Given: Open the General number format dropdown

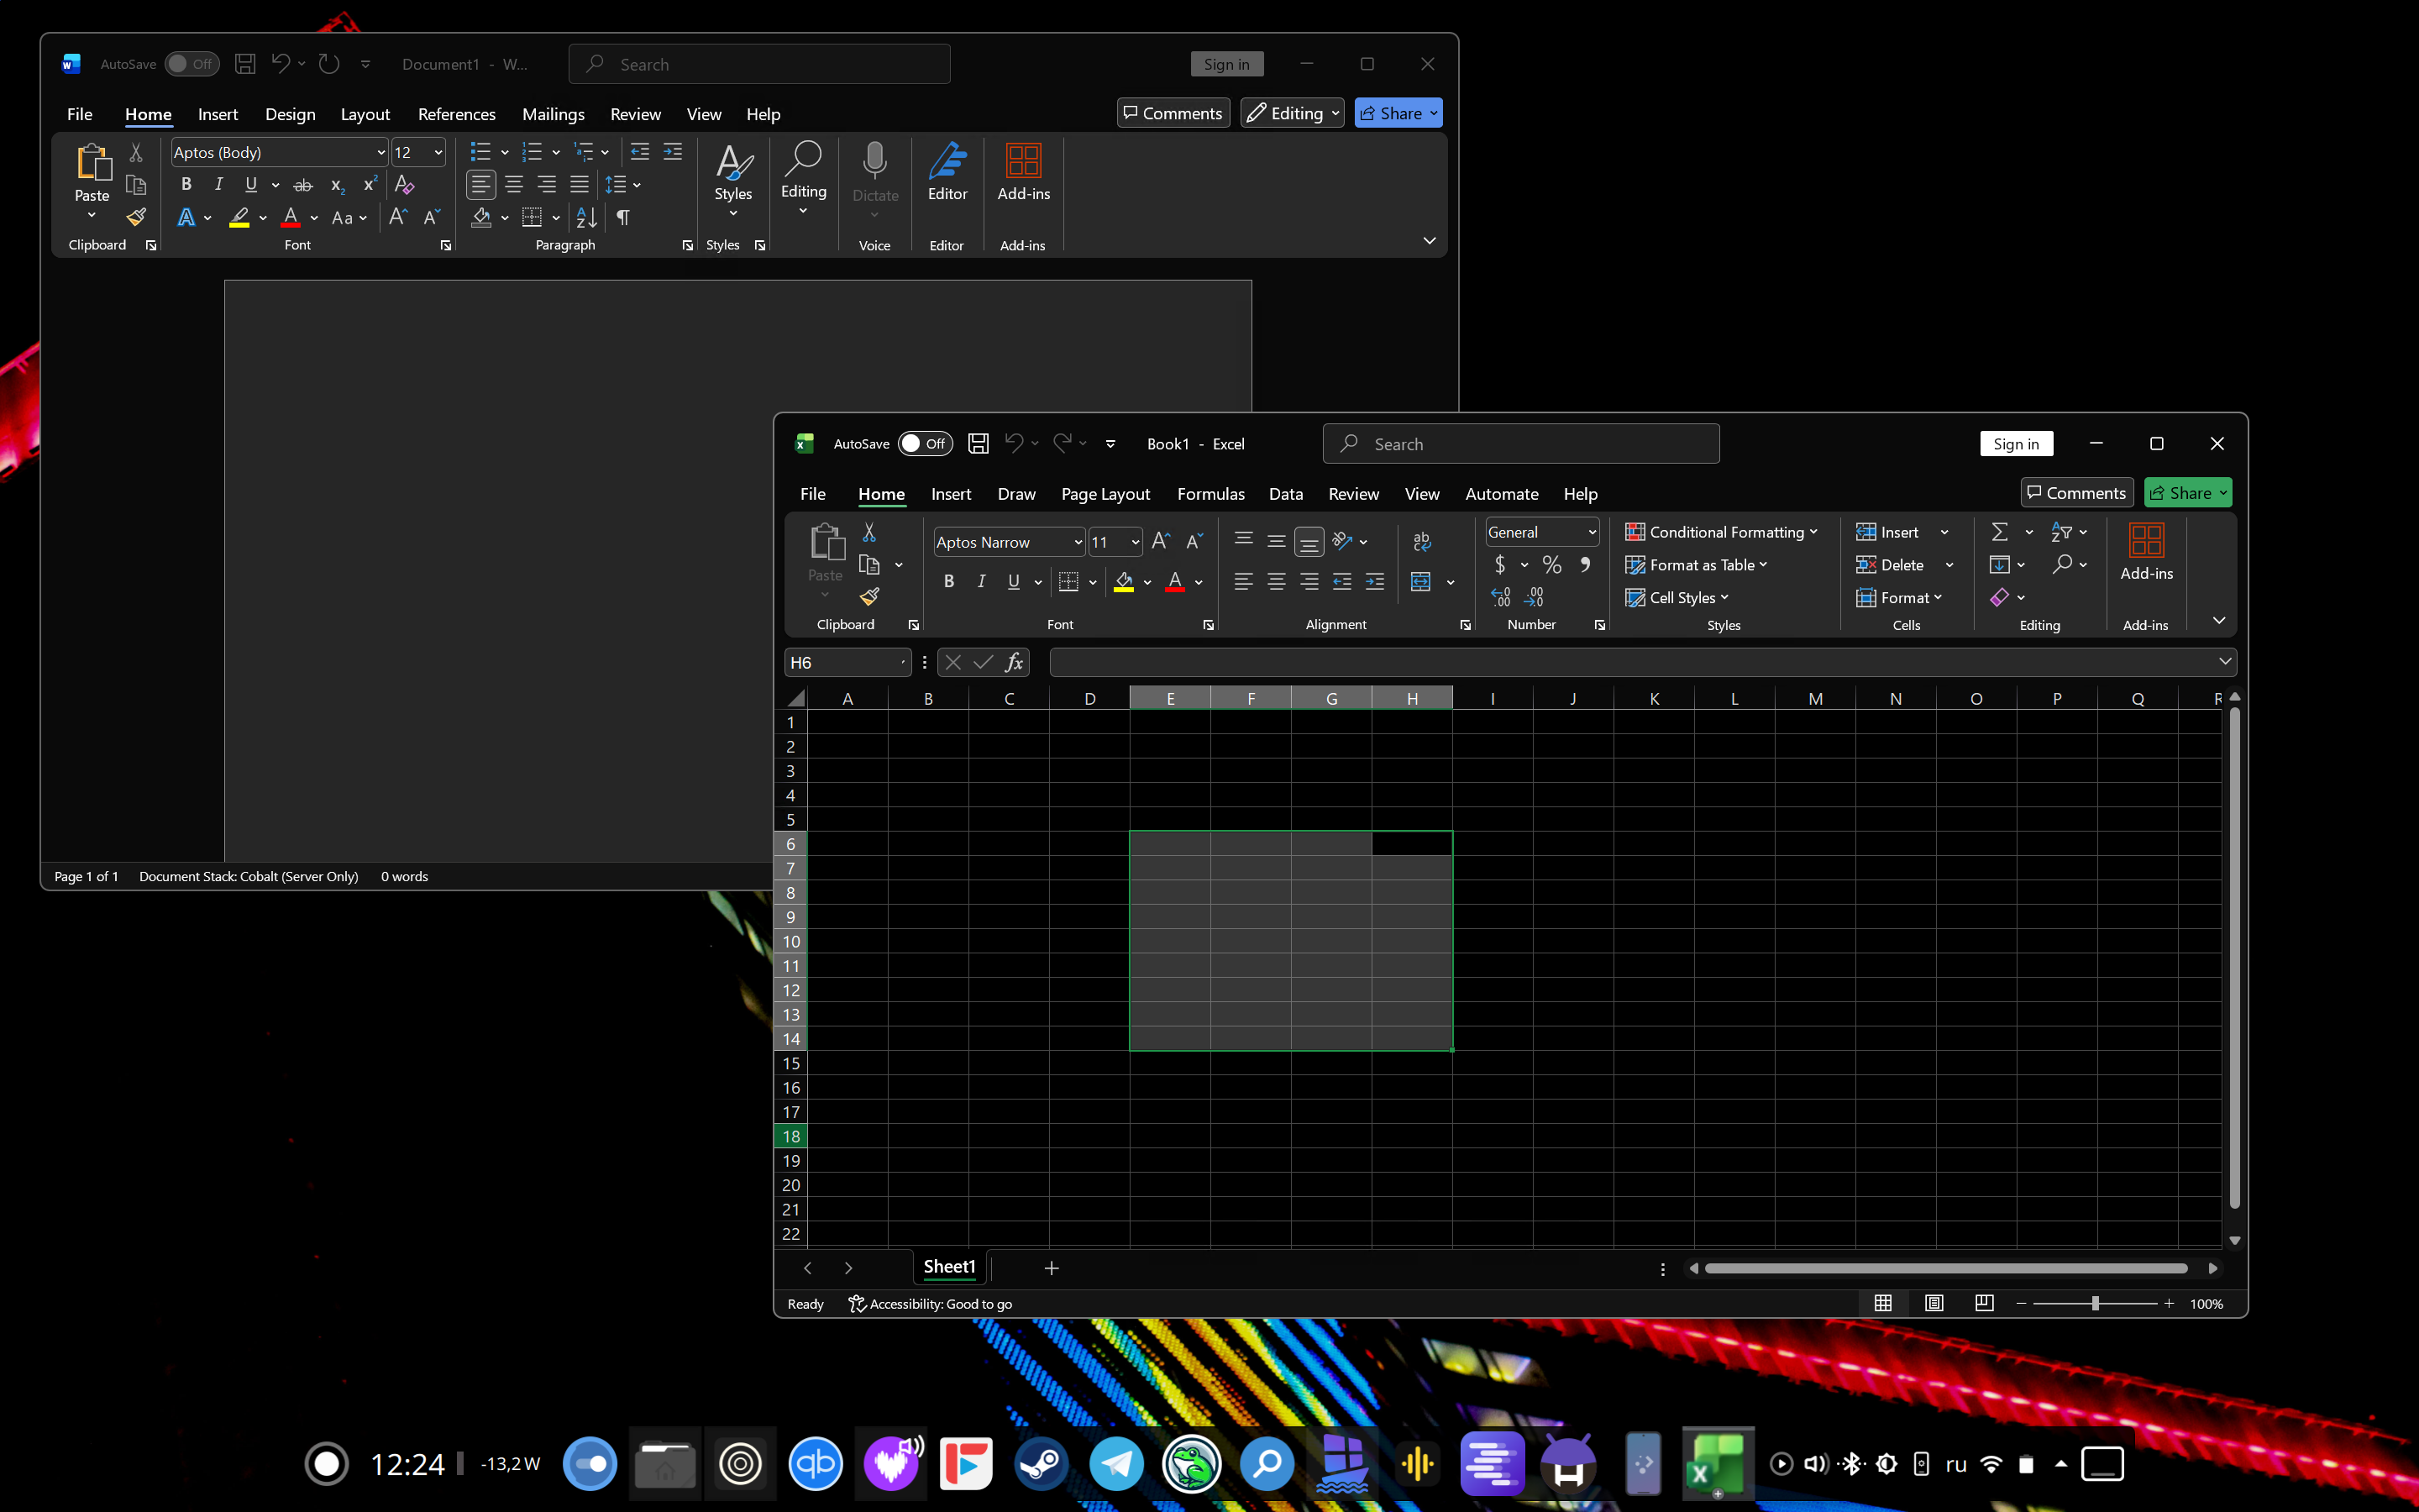Looking at the screenshot, I should tap(1592, 532).
